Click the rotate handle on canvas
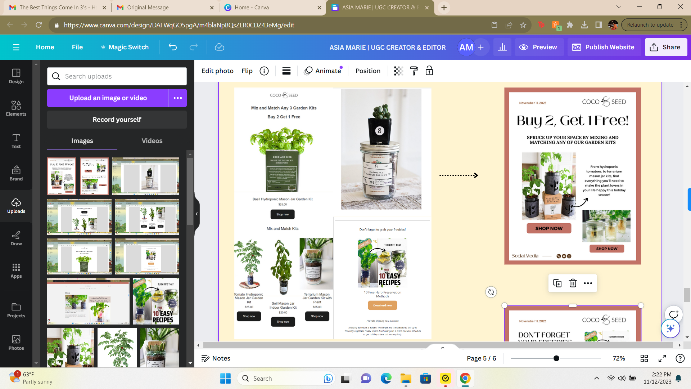The image size is (691, 389). pos(491,292)
